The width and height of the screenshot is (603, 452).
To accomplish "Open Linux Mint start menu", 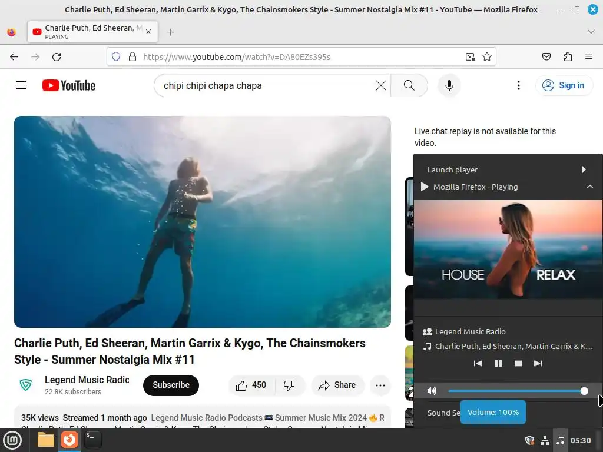I will 12,440.
